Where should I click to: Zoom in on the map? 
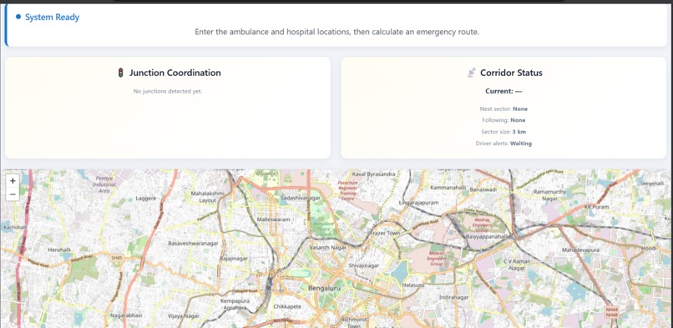(13, 181)
